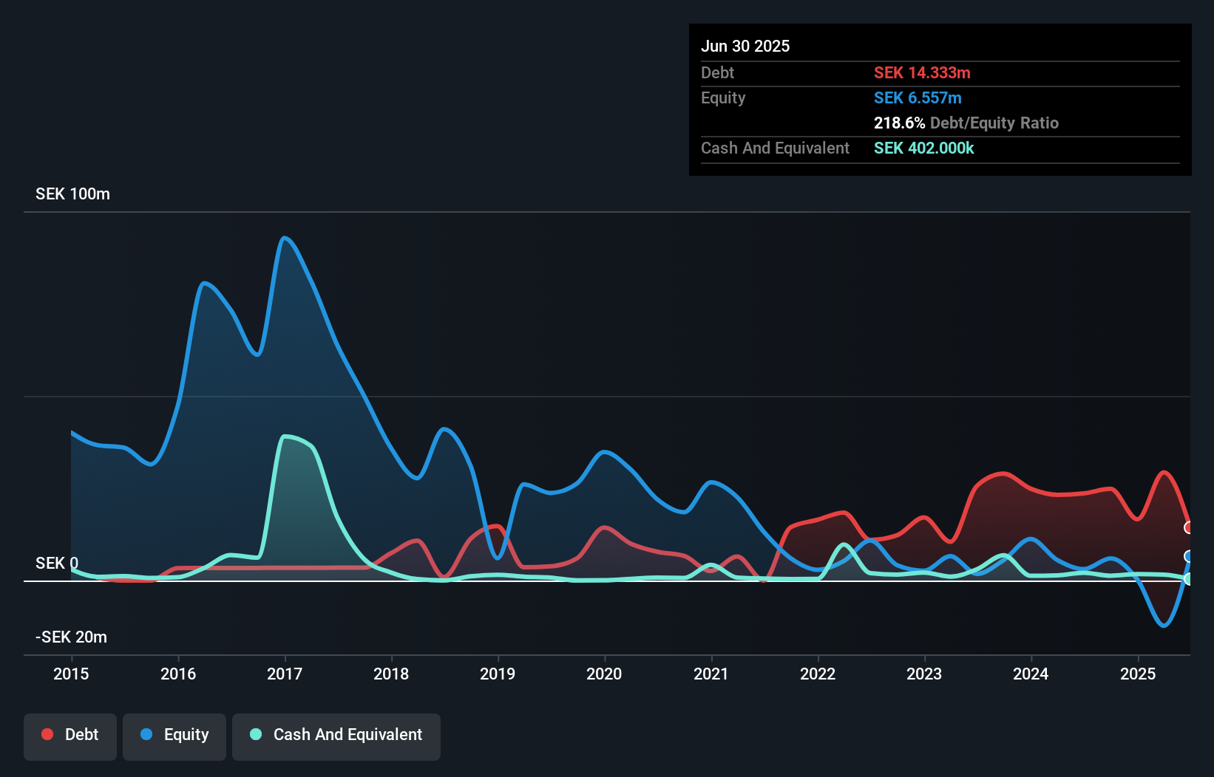The height and width of the screenshot is (777, 1214).
Task: Select the red Debt endpoint marker on the chart
Action: tap(1188, 528)
